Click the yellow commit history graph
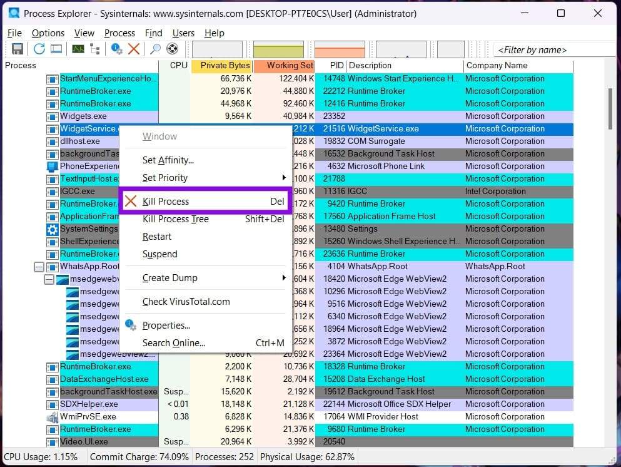Viewport: 621px width, 467px height. (278, 49)
